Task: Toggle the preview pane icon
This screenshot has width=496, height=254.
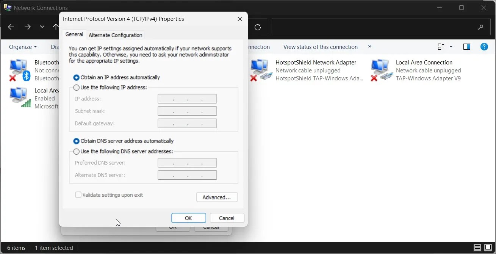Action: click(x=466, y=47)
